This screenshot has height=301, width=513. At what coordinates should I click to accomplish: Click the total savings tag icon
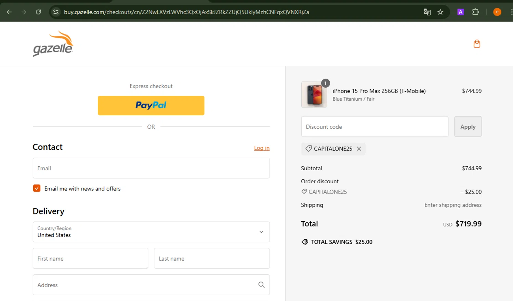(305, 242)
